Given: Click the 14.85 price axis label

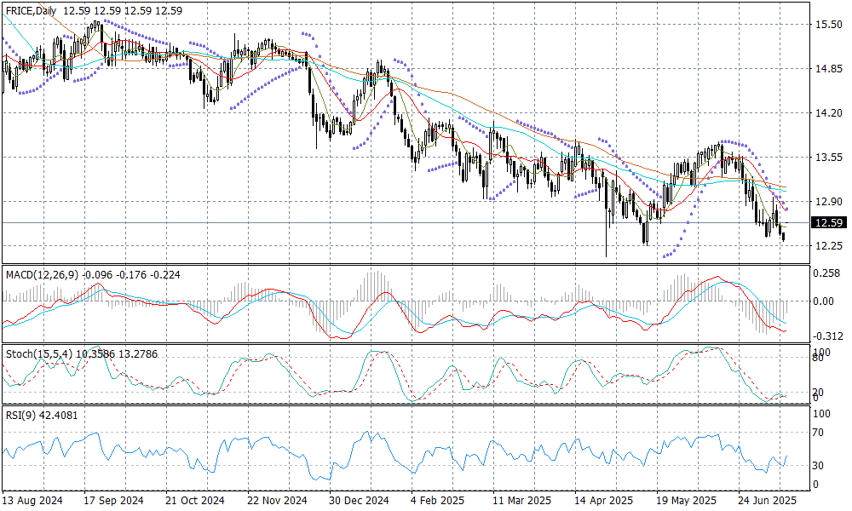Looking at the screenshot, I should 828,69.
